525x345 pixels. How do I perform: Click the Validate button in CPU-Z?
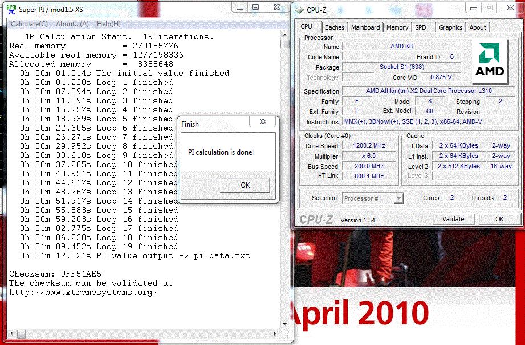(x=453, y=219)
